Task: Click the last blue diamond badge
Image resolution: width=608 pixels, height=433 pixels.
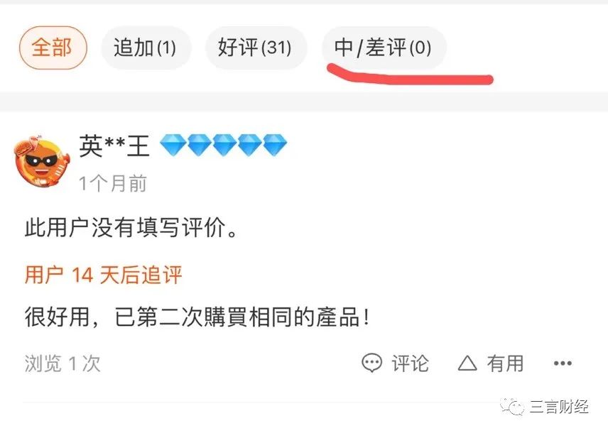Action: 275,145
